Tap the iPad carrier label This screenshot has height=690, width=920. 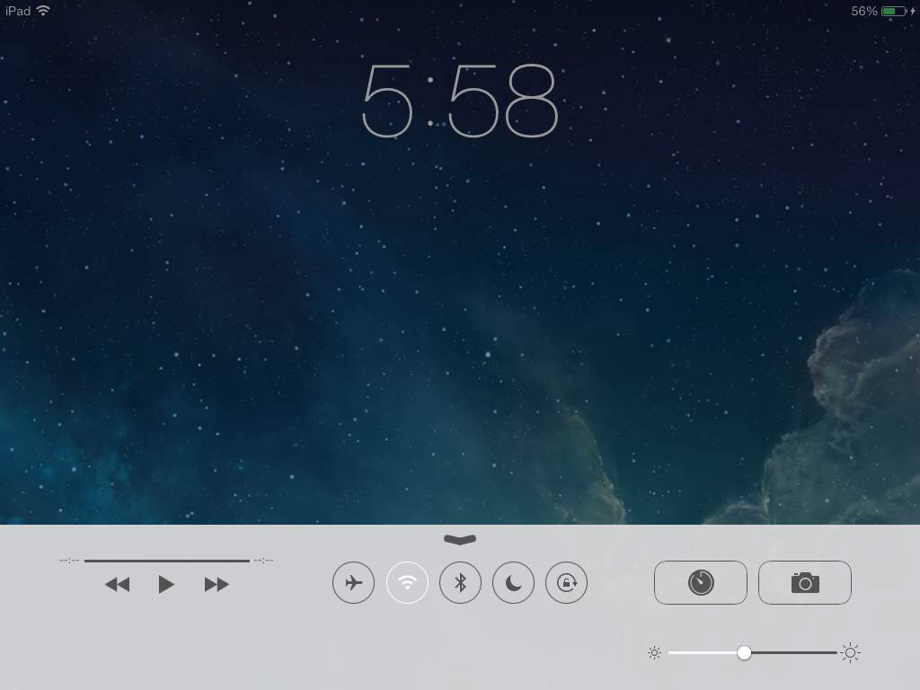pos(18,11)
